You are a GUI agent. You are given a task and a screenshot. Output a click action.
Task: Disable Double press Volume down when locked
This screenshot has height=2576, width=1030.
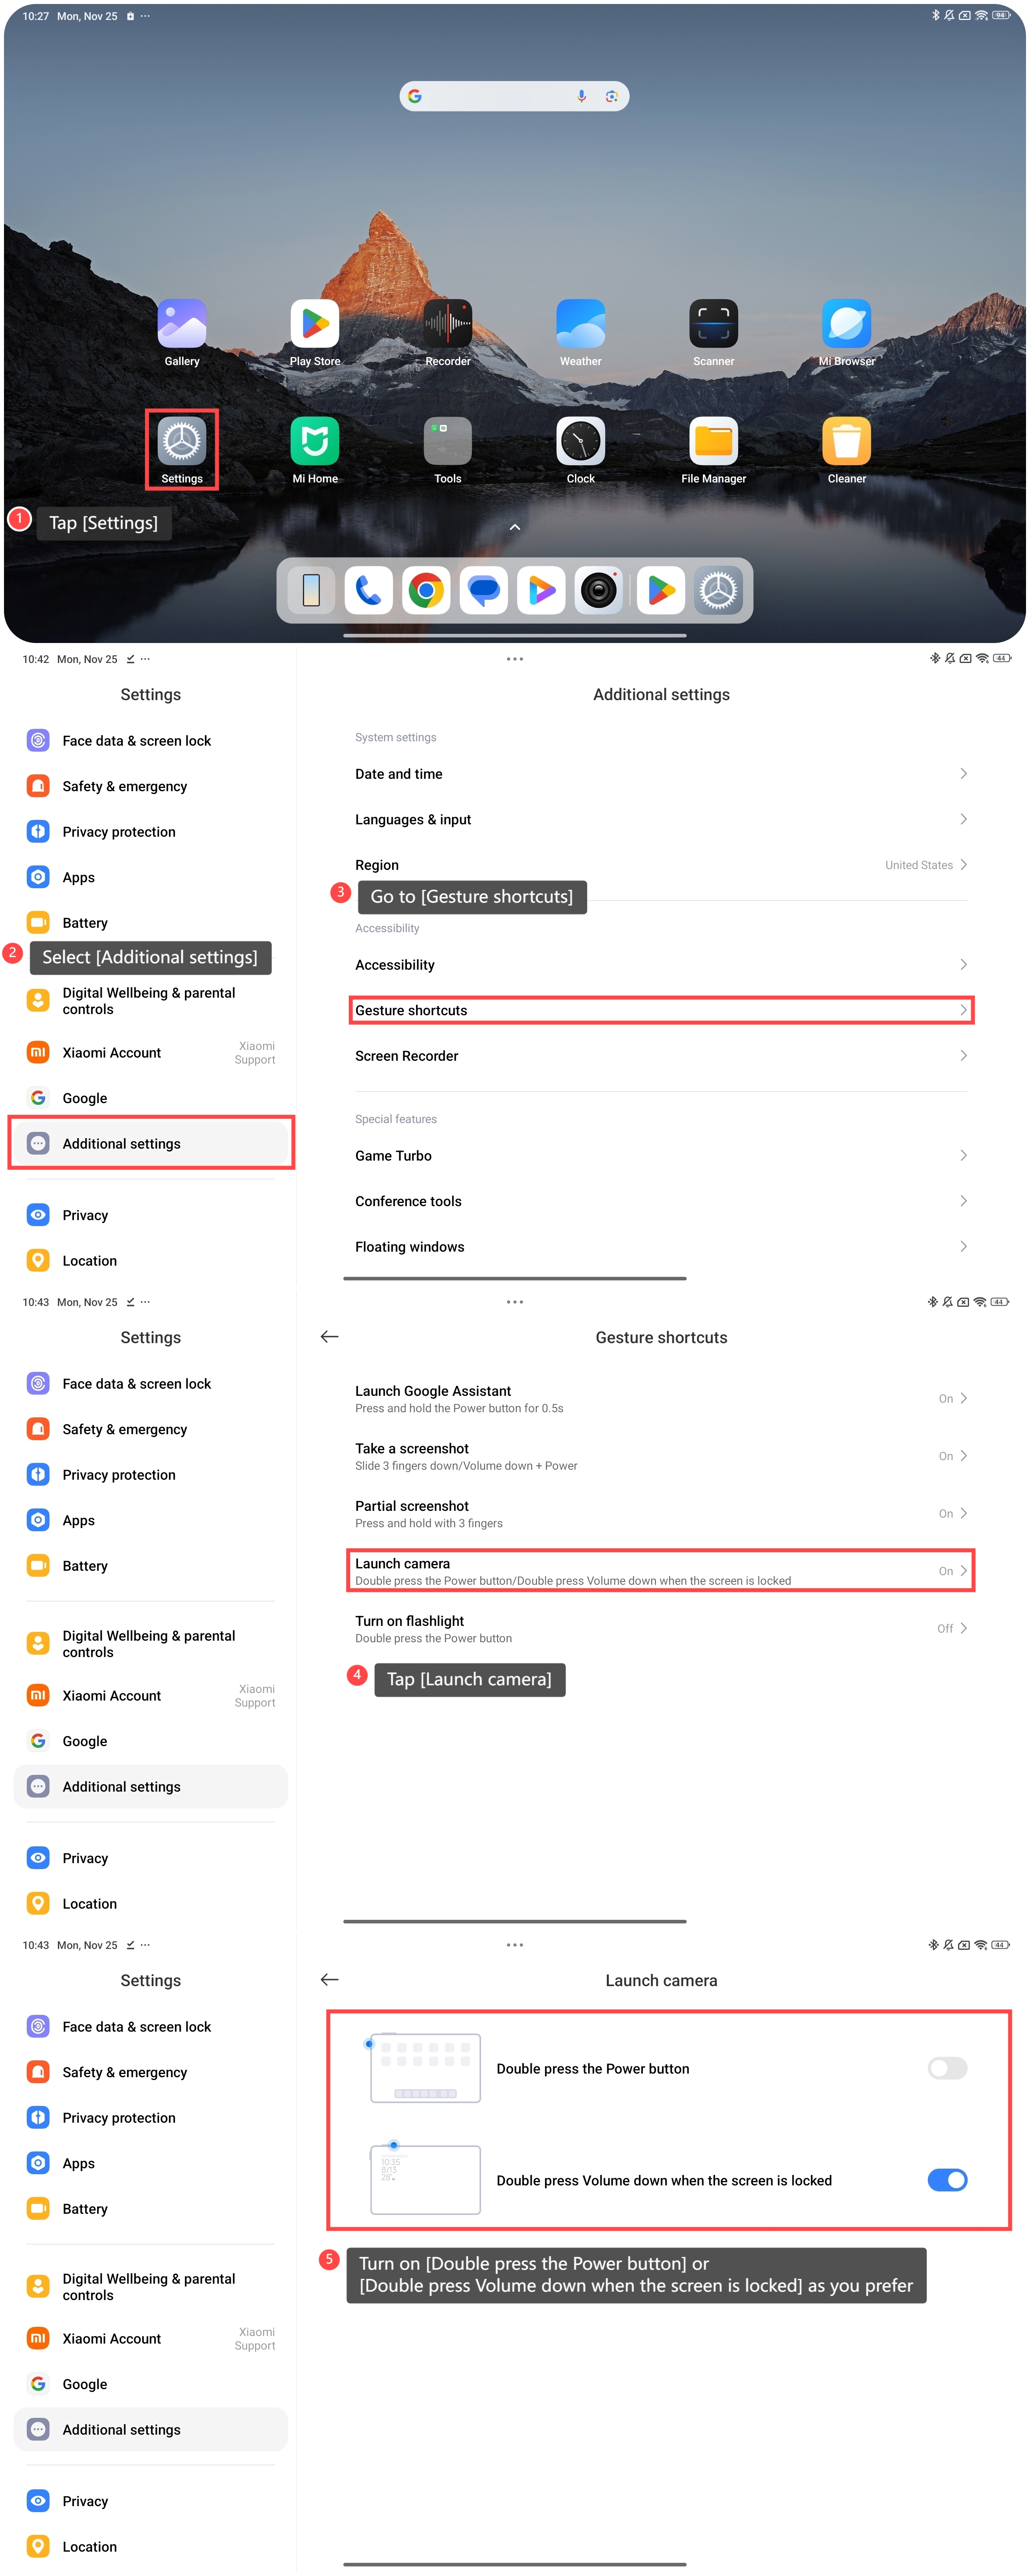click(947, 2180)
